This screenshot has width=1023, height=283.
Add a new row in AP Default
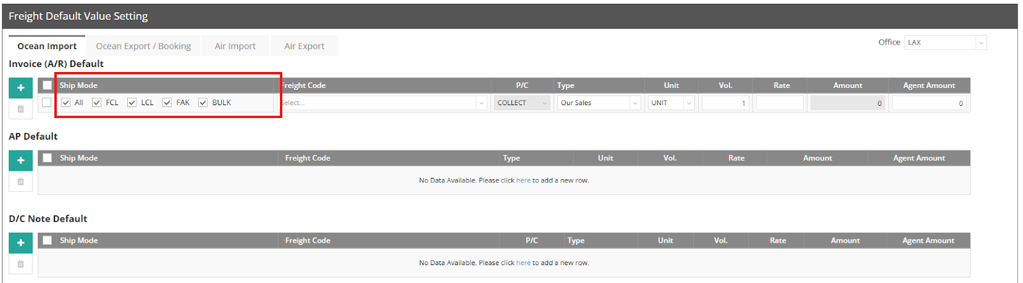point(20,161)
